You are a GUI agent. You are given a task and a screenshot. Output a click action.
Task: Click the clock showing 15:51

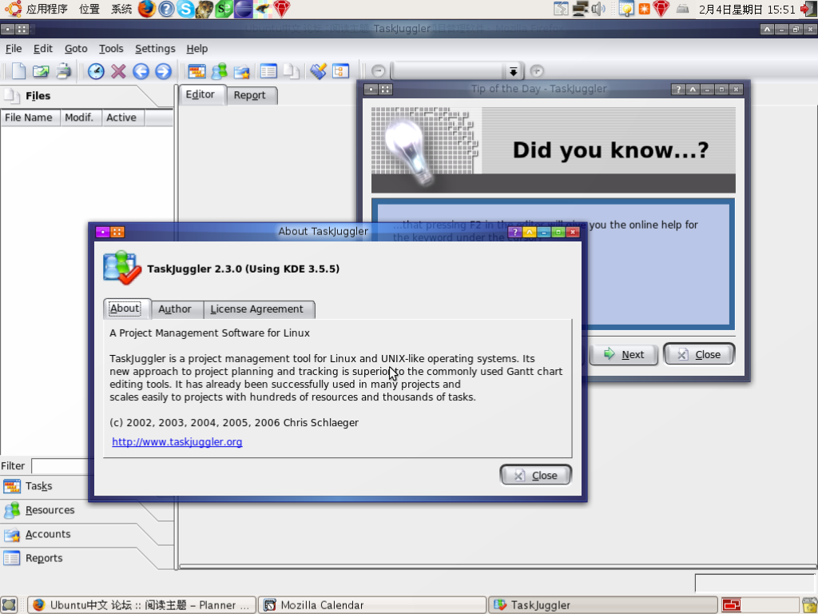pos(747,10)
